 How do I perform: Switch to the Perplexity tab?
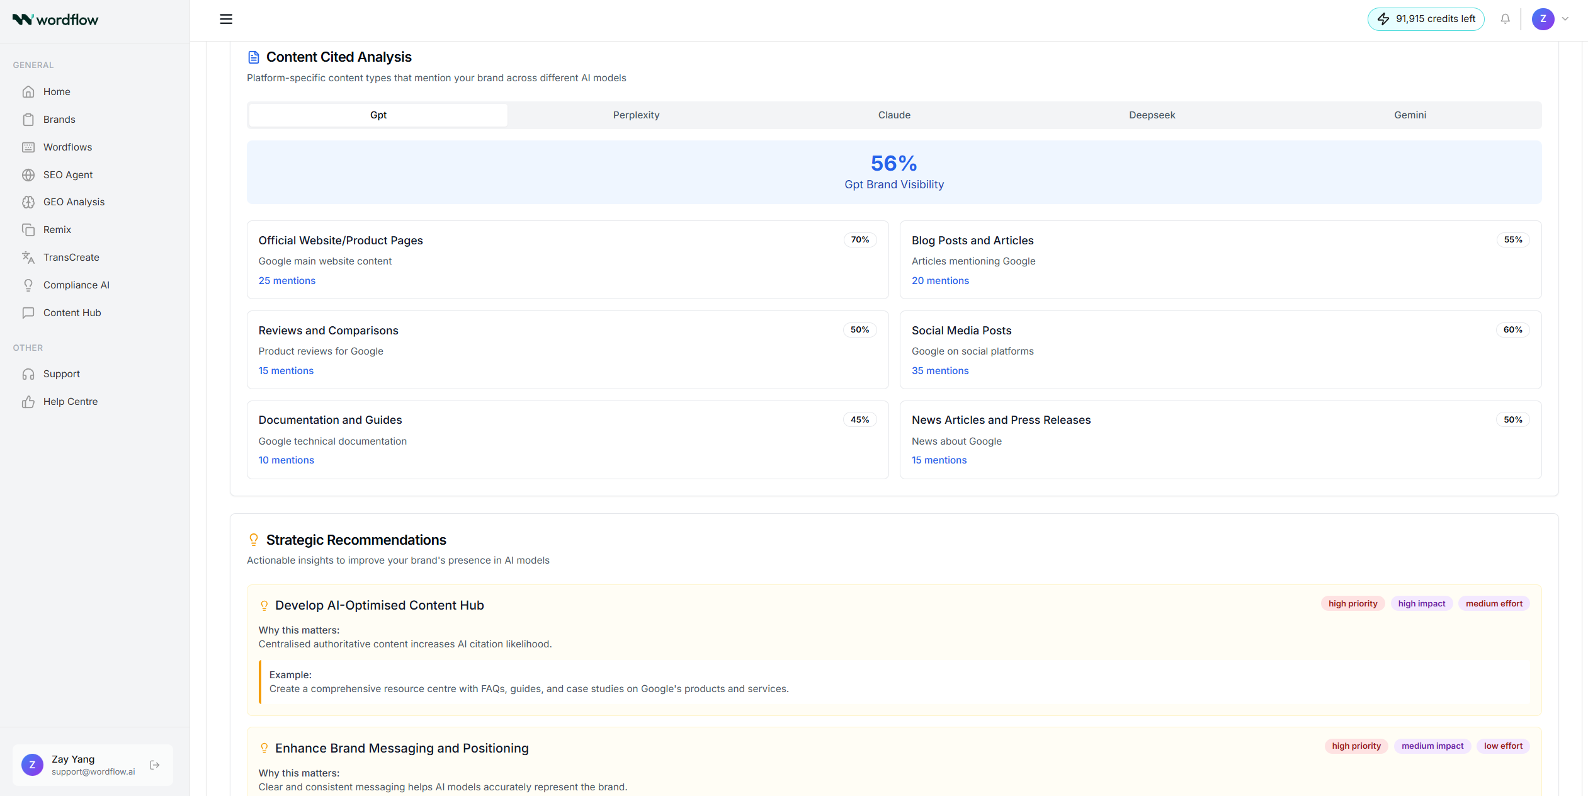636,115
